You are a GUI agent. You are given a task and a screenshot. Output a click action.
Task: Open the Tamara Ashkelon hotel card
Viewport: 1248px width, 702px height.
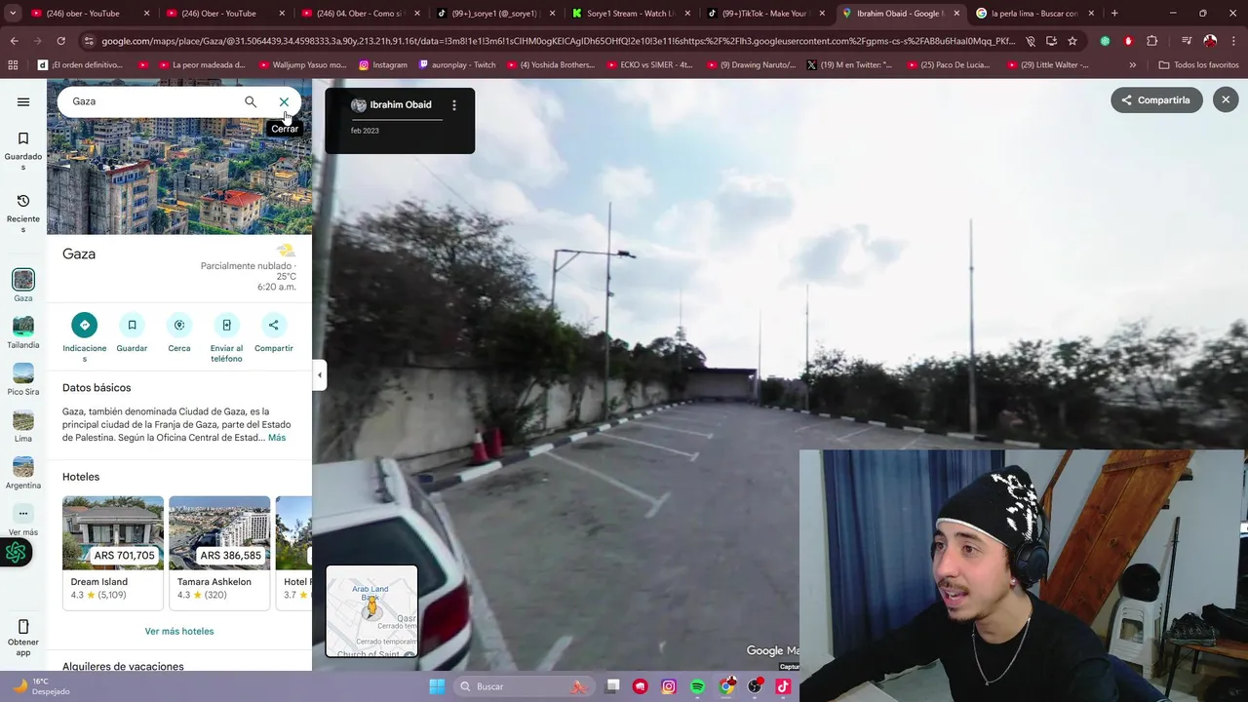(x=219, y=553)
